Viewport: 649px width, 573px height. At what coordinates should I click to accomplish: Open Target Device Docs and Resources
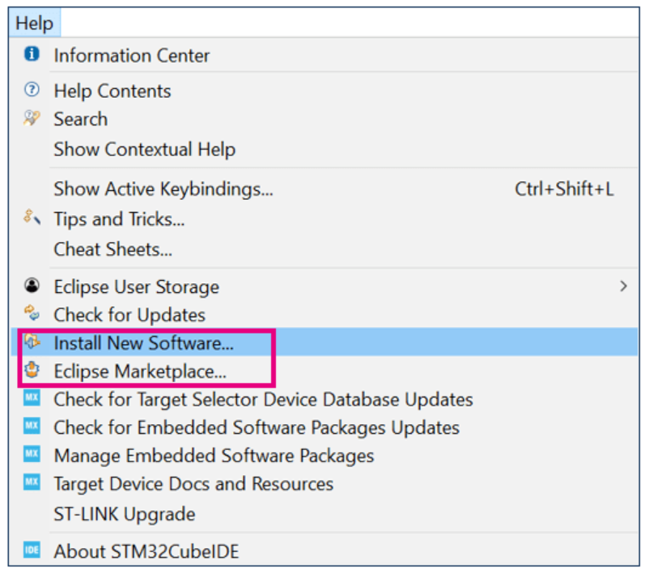(x=193, y=484)
